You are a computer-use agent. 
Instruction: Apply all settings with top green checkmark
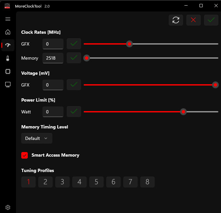(x=211, y=20)
